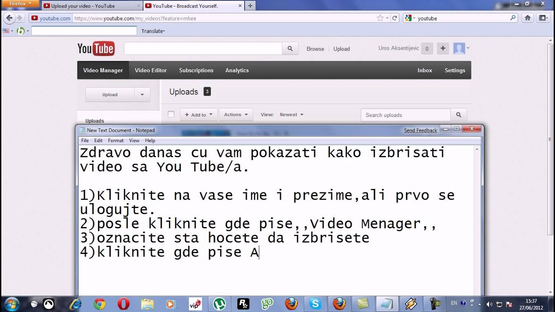Click the YouTube logo
The image size is (555, 312).
96,49
